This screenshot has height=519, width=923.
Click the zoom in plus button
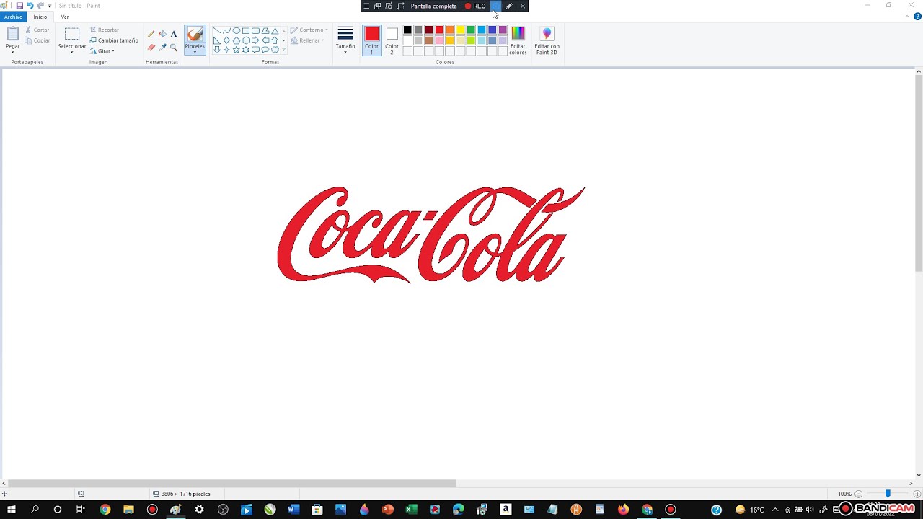coord(917,494)
